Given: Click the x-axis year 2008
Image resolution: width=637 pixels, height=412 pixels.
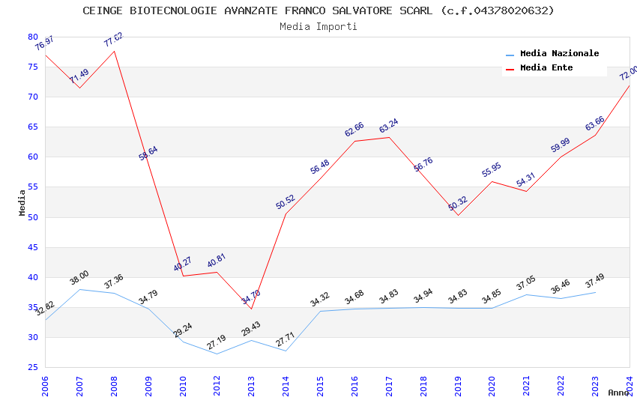Looking at the screenshot, I should coord(114,386).
